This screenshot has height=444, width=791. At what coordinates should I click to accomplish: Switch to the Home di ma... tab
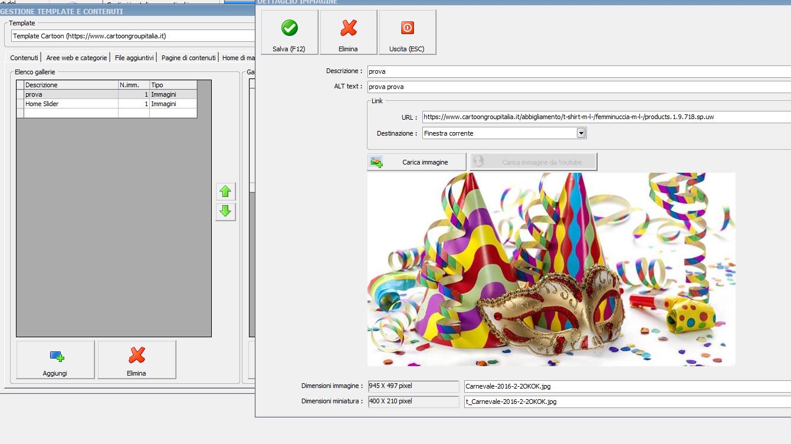(x=238, y=58)
